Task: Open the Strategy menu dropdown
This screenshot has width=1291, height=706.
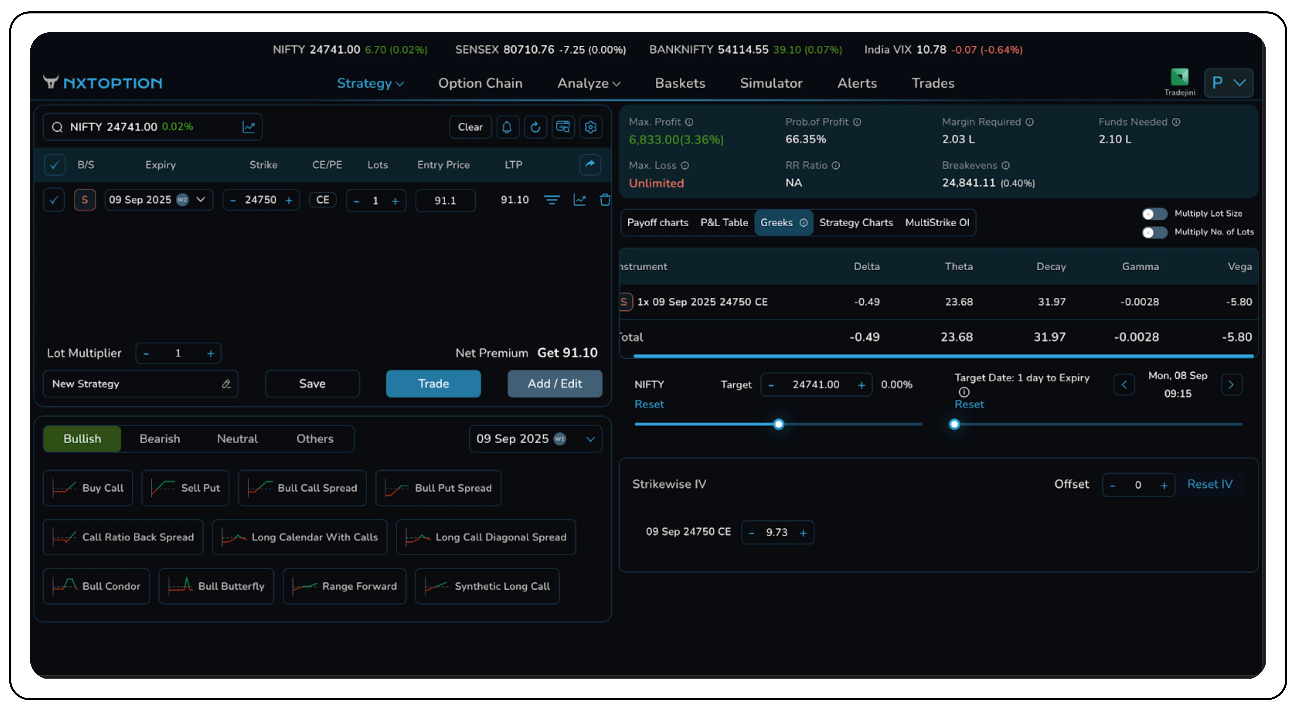Action: 370,83
